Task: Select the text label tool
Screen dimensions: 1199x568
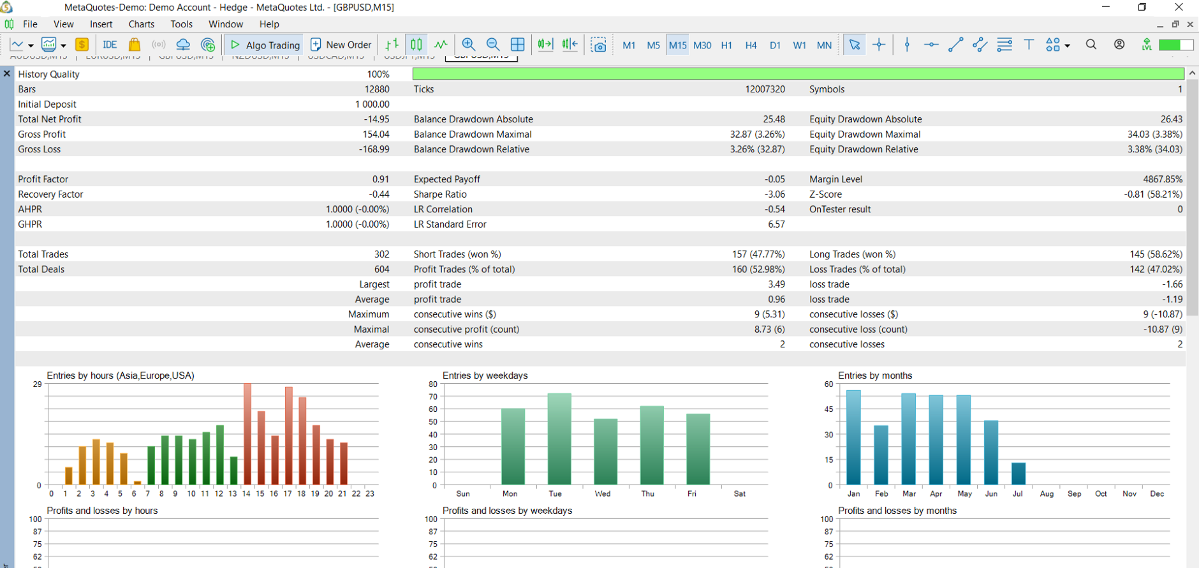Action: click(x=1029, y=45)
